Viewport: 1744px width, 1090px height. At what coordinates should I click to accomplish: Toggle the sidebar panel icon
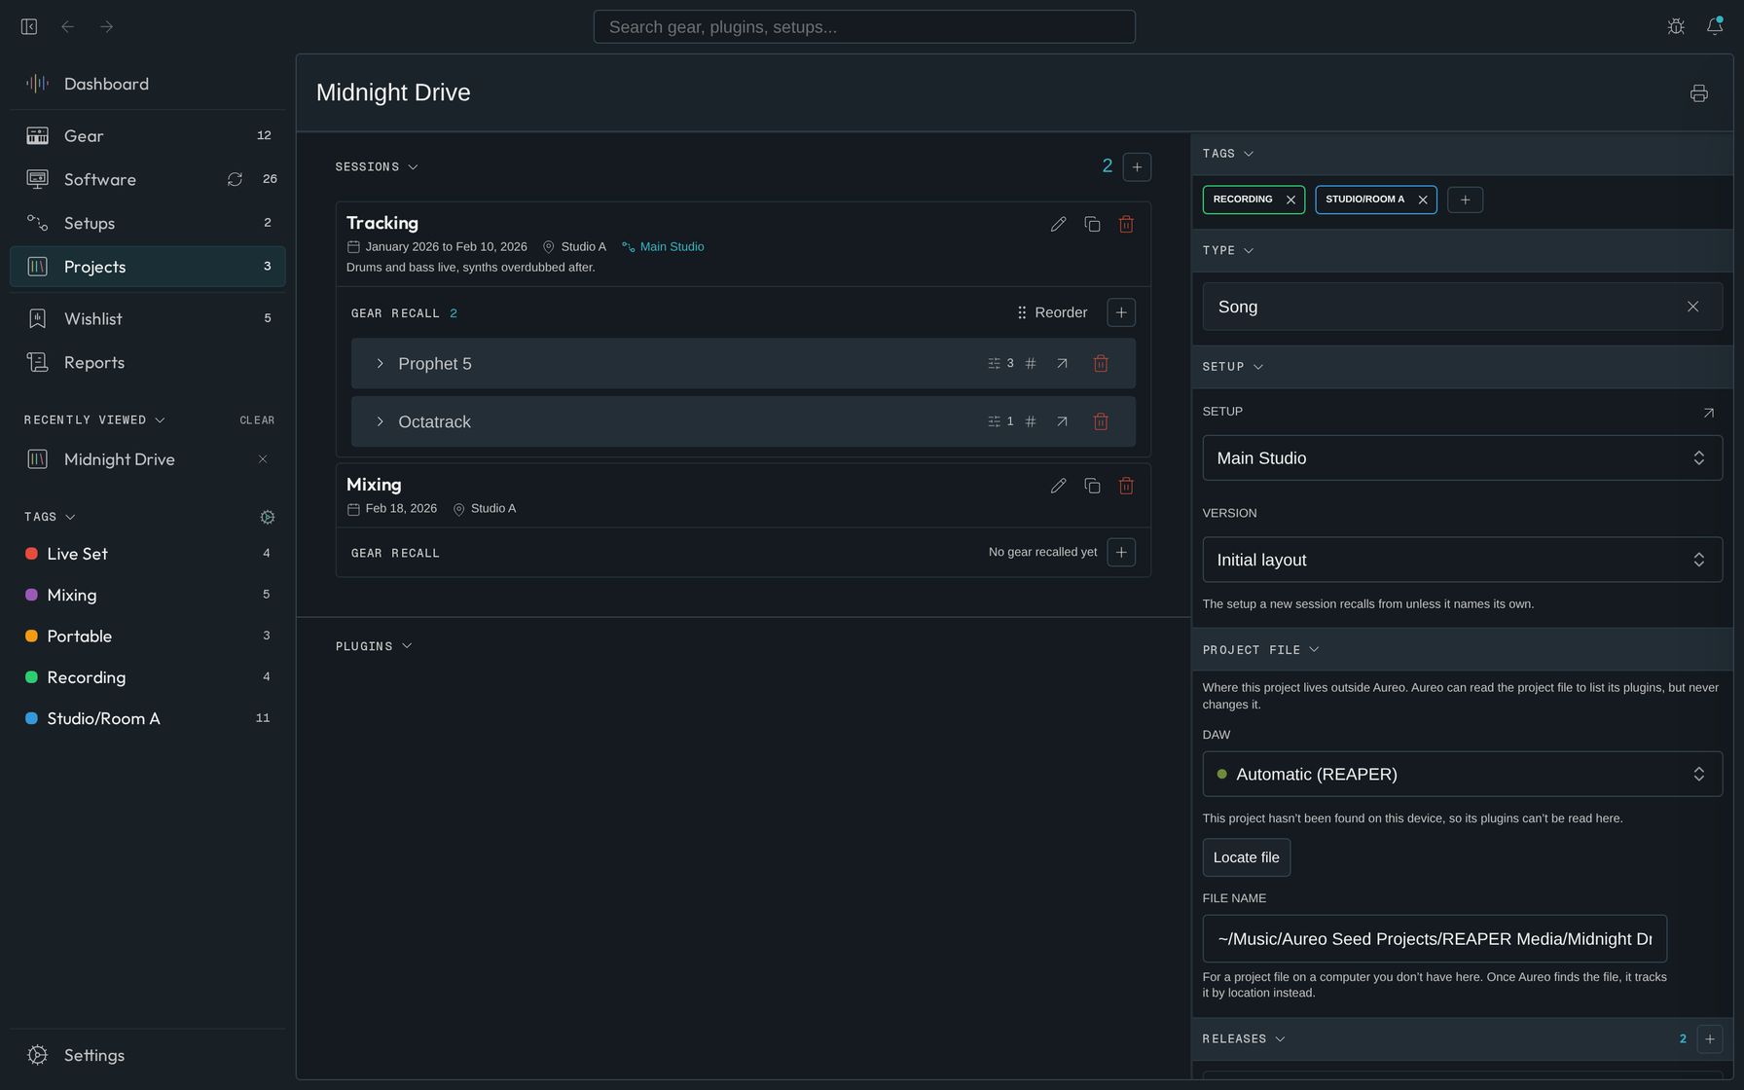(29, 27)
